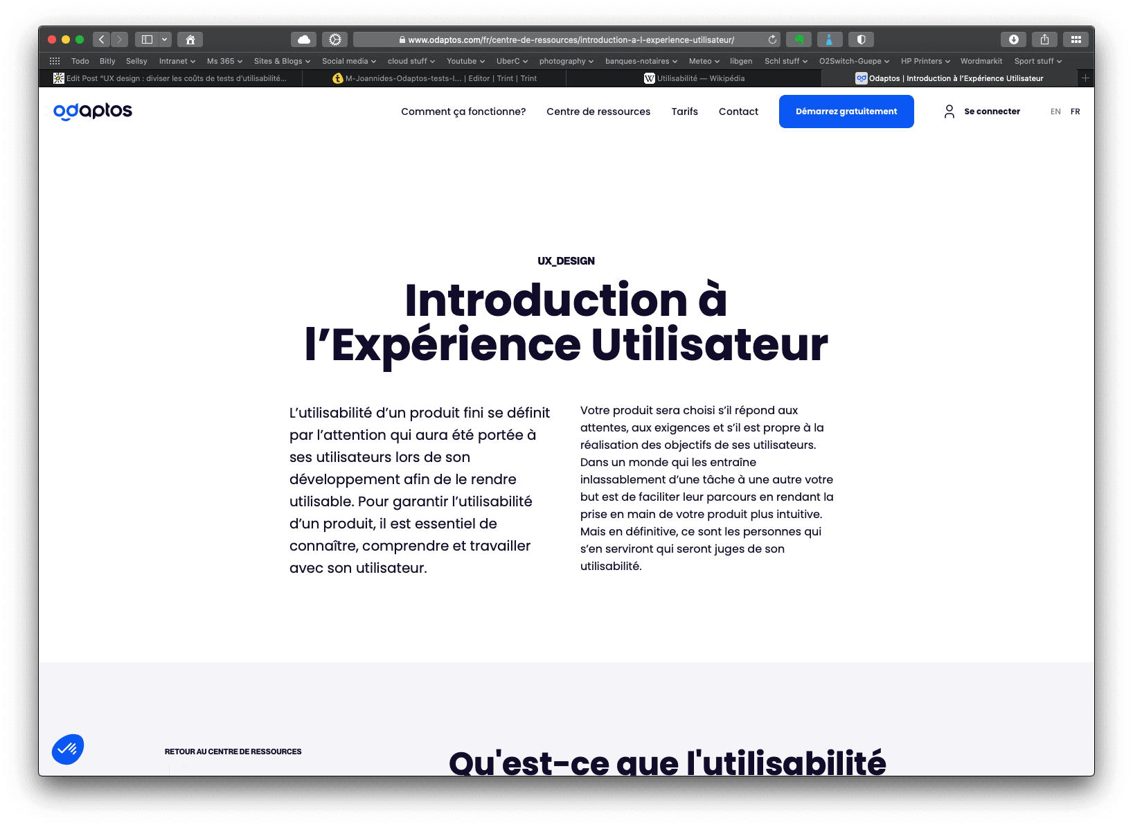
Task: Open Centre de ressources link
Action: pos(598,112)
